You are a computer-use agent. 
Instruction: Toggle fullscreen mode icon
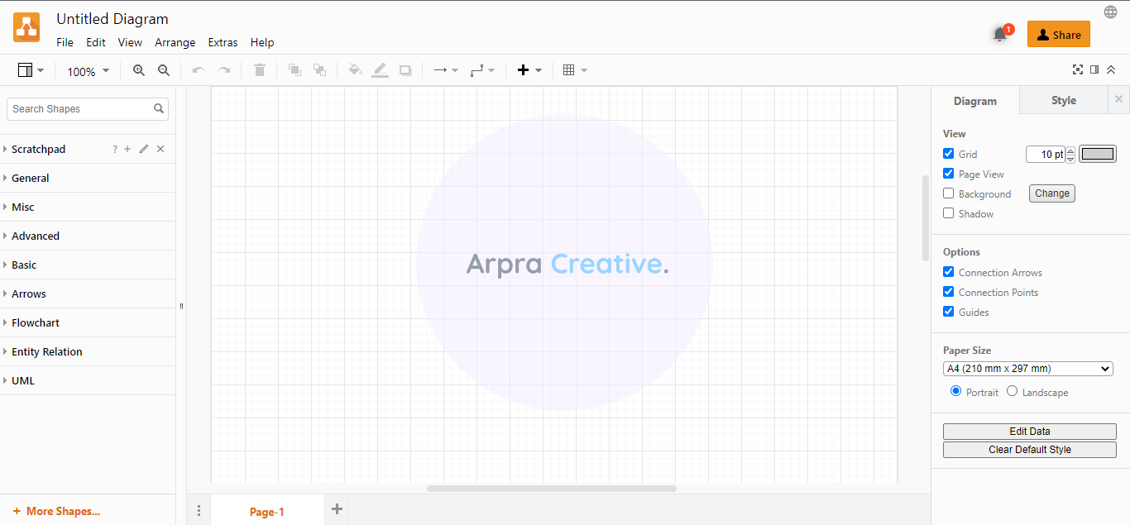(1077, 70)
